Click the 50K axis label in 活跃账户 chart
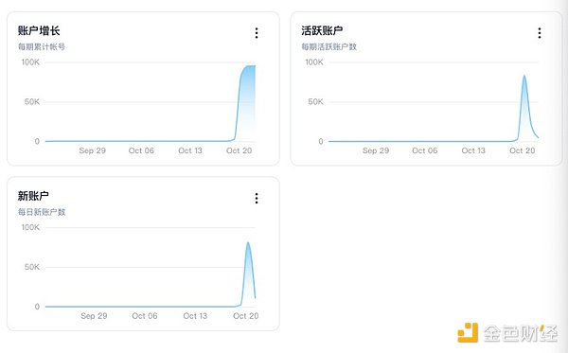 [x=315, y=102]
